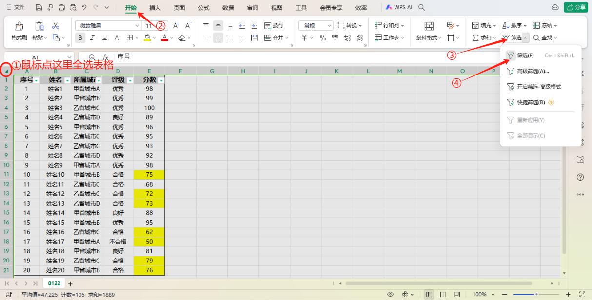Click the Convert (转换) button
Viewport: 592px width, 300px height.
pyautogui.click(x=350, y=25)
